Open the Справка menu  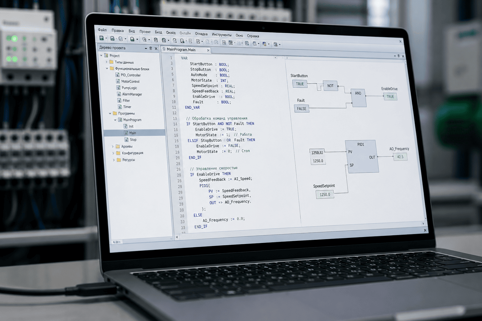tap(253, 36)
